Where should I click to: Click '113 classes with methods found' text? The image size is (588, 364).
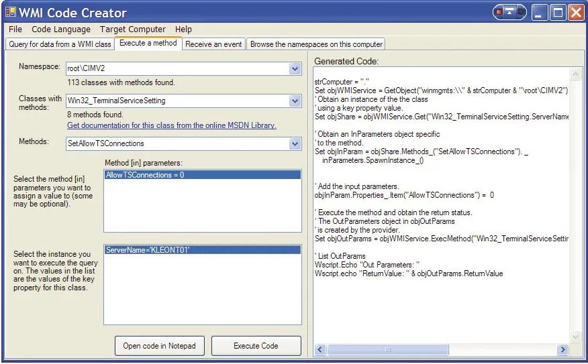coord(121,82)
